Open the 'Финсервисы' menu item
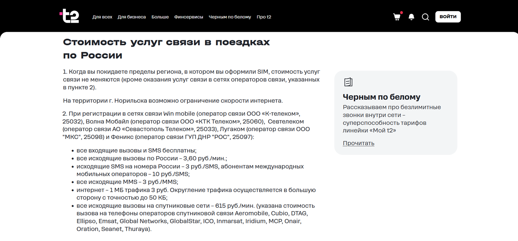 click(x=189, y=17)
